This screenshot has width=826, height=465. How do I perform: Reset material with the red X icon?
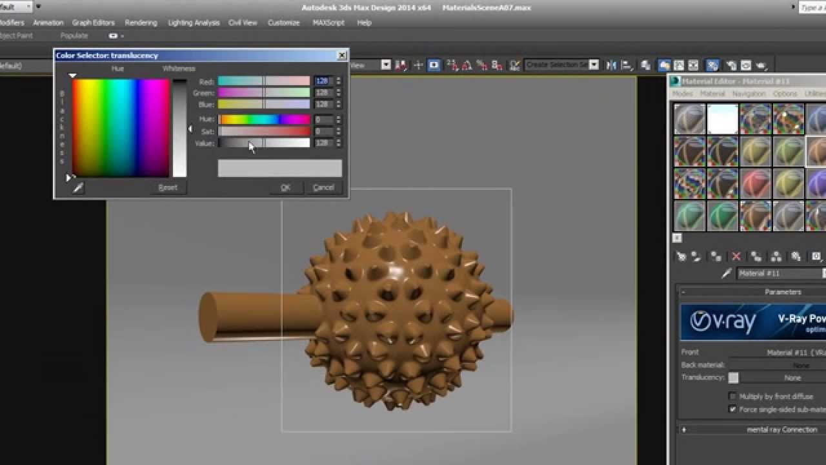[x=736, y=256]
